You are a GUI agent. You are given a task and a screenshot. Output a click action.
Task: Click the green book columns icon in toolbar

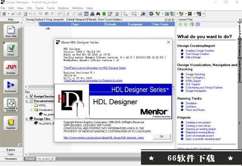click(x=167, y=14)
